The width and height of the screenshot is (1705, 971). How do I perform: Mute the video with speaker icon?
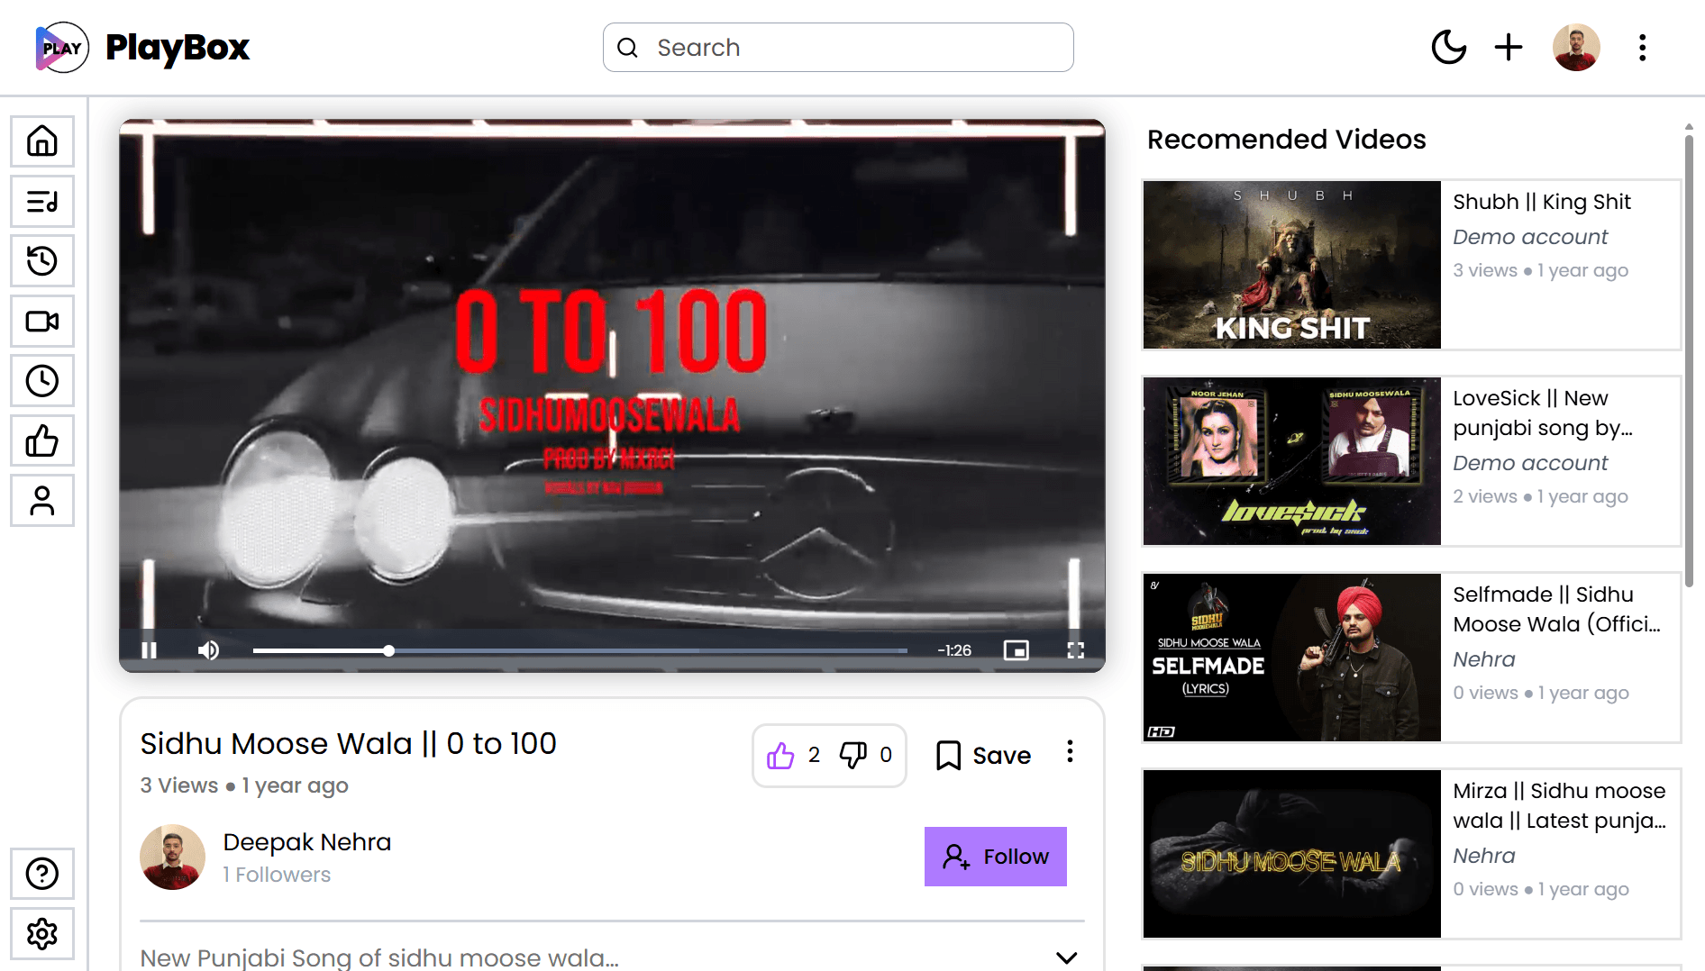[208, 650]
